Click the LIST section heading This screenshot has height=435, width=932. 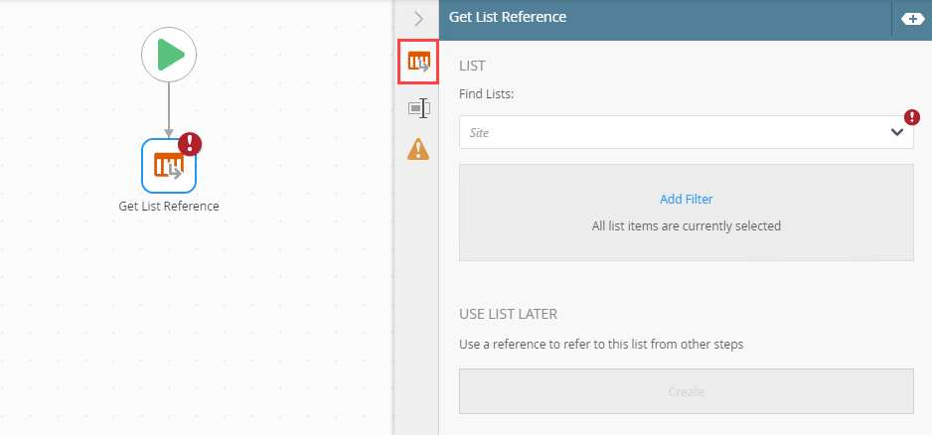click(x=472, y=66)
